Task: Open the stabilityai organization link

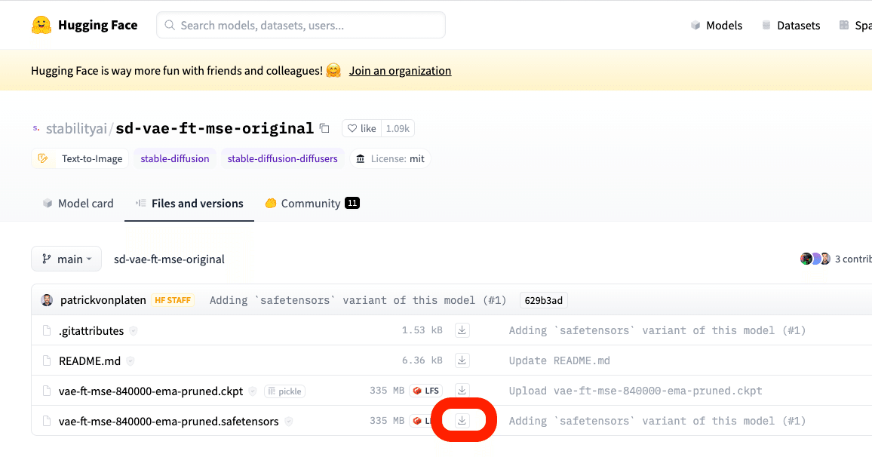Action: [x=77, y=128]
